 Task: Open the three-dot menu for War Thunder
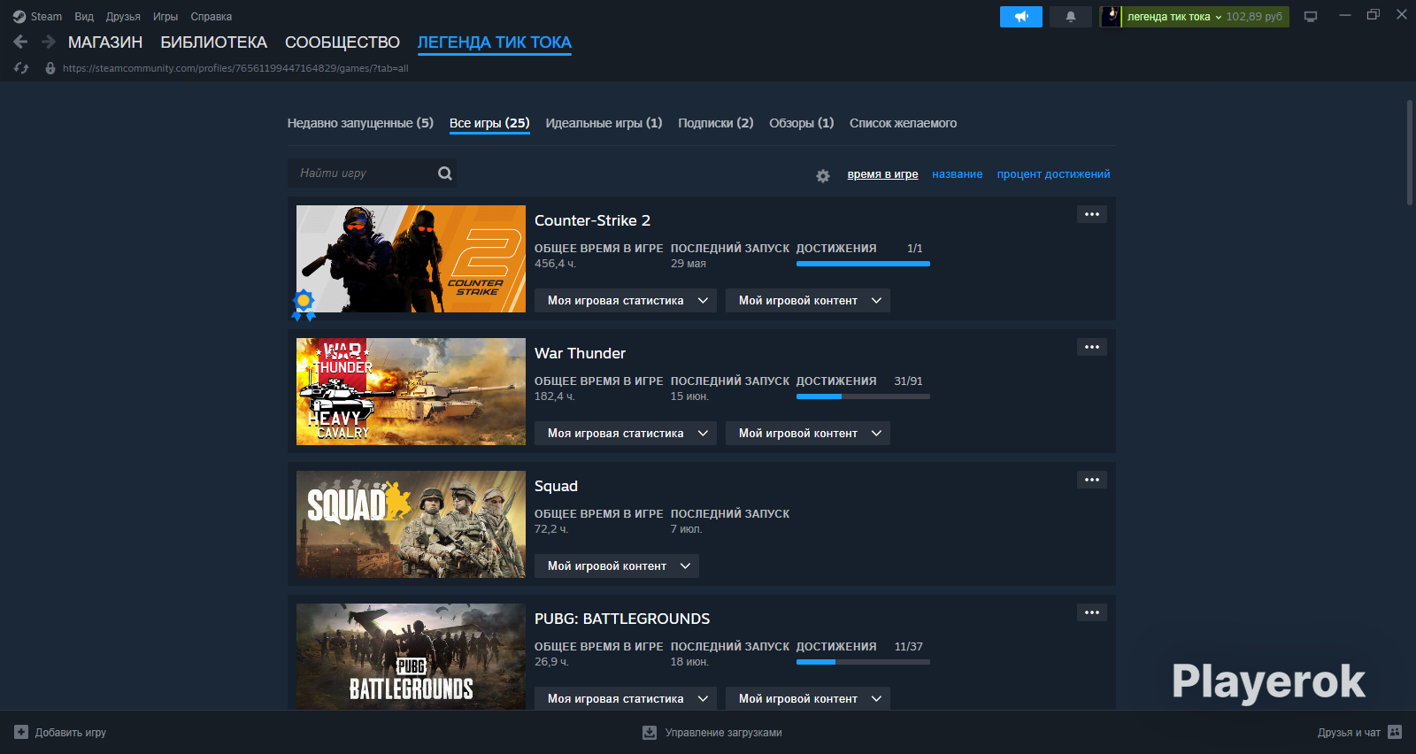pos(1092,347)
